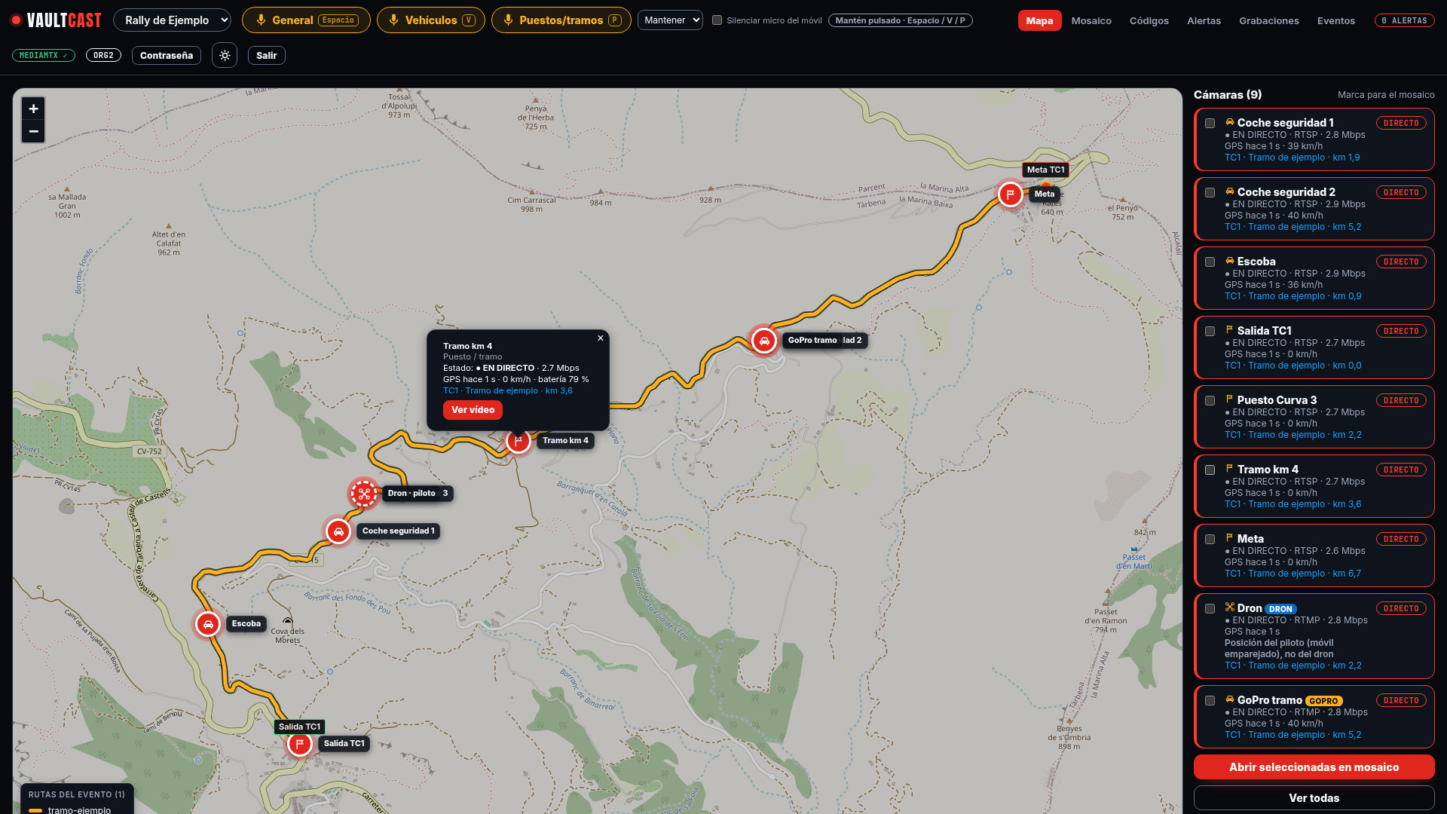Select the GoPro tramo car marker
The height and width of the screenshot is (814, 1447).
[x=764, y=341]
